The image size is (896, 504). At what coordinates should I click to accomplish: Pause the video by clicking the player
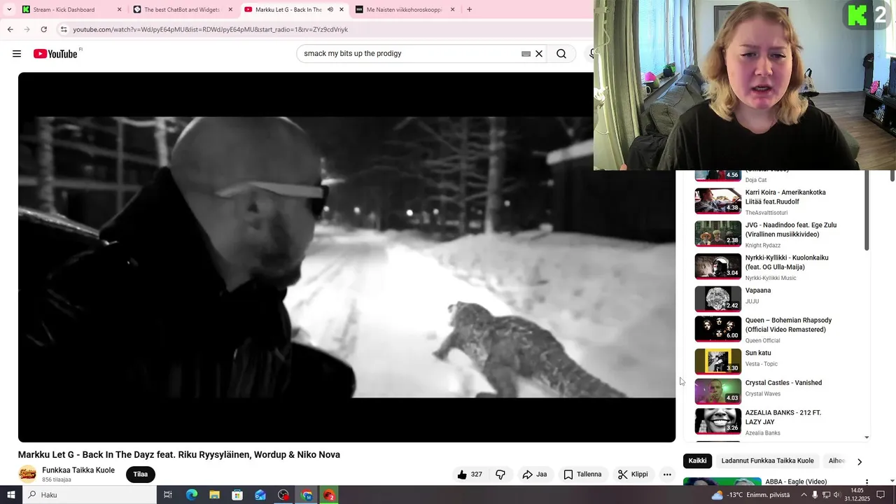pos(346,257)
